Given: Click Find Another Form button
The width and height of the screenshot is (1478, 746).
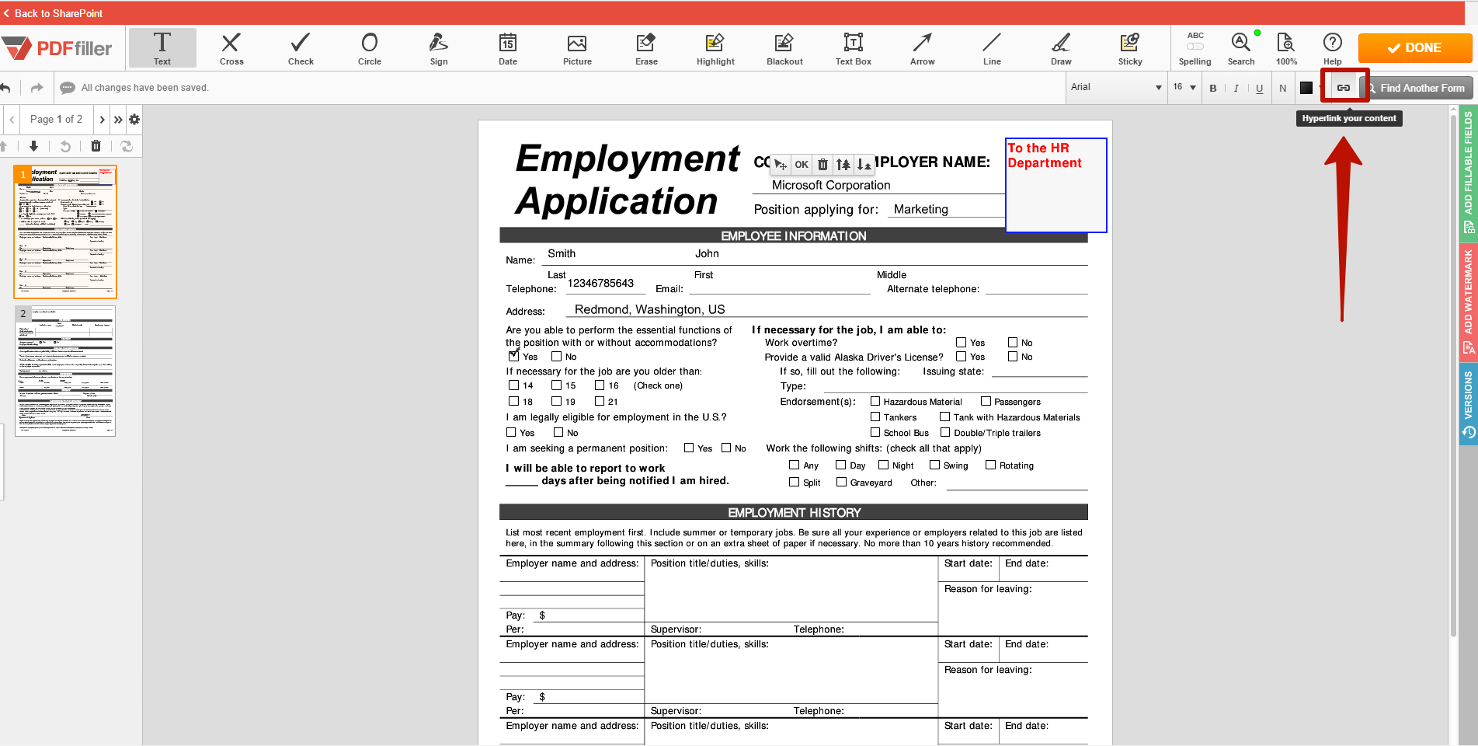Looking at the screenshot, I should click(x=1416, y=88).
